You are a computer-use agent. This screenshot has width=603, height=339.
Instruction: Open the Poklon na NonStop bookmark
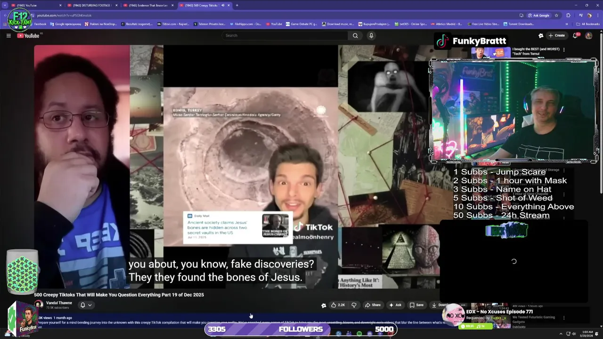pyautogui.click(x=102, y=24)
